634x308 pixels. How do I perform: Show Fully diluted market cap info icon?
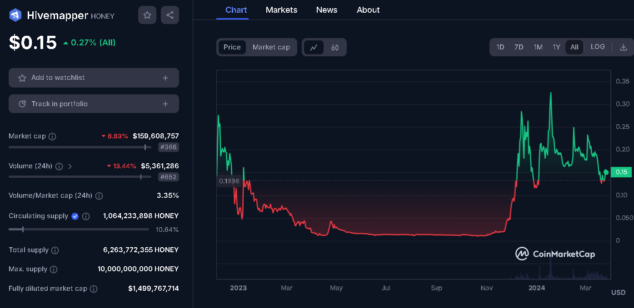click(x=94, y=289)
